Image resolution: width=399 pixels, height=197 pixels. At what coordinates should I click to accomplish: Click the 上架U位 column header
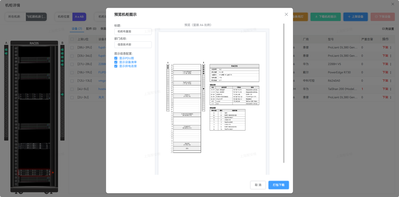(x=83, y=39)
